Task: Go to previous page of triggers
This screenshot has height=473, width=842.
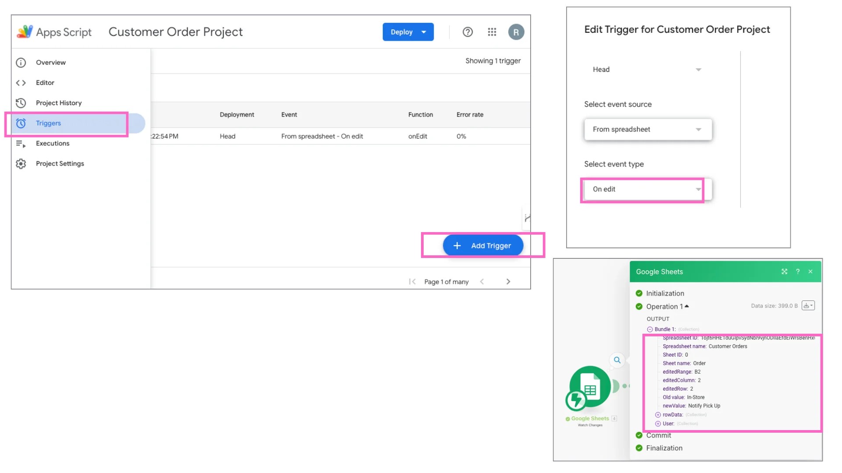Action: pyautogui.click(x=482, y=282)
